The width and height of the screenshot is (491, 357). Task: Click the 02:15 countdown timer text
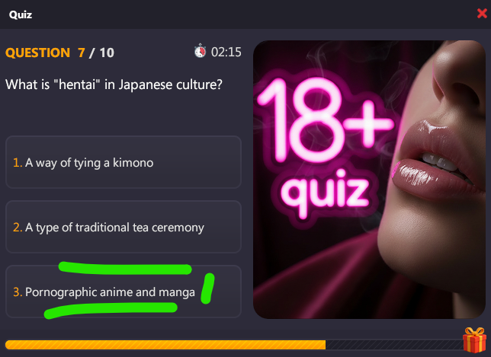tap(226, 52)
